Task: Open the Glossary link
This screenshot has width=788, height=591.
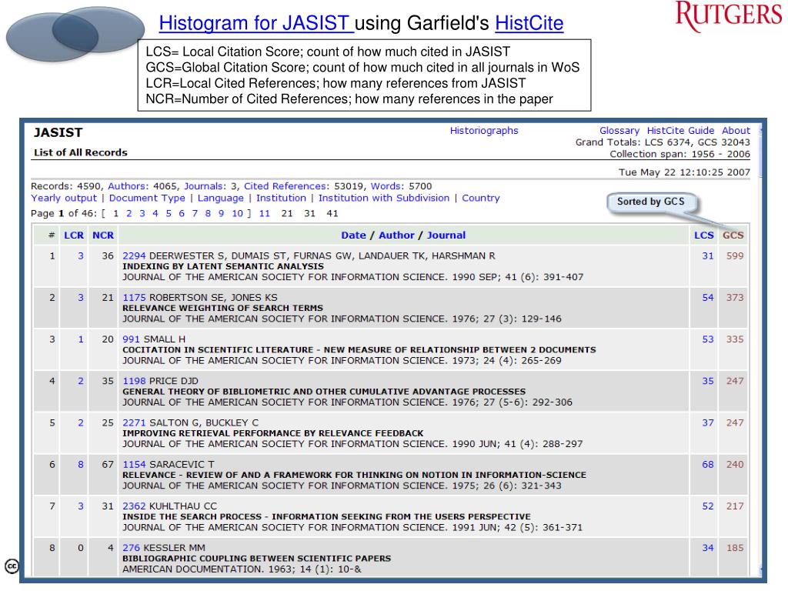Action: point(619,131)
